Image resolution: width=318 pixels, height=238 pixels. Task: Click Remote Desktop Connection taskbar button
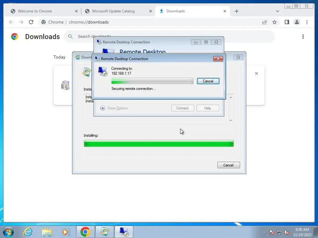click(x=124, y=232)
